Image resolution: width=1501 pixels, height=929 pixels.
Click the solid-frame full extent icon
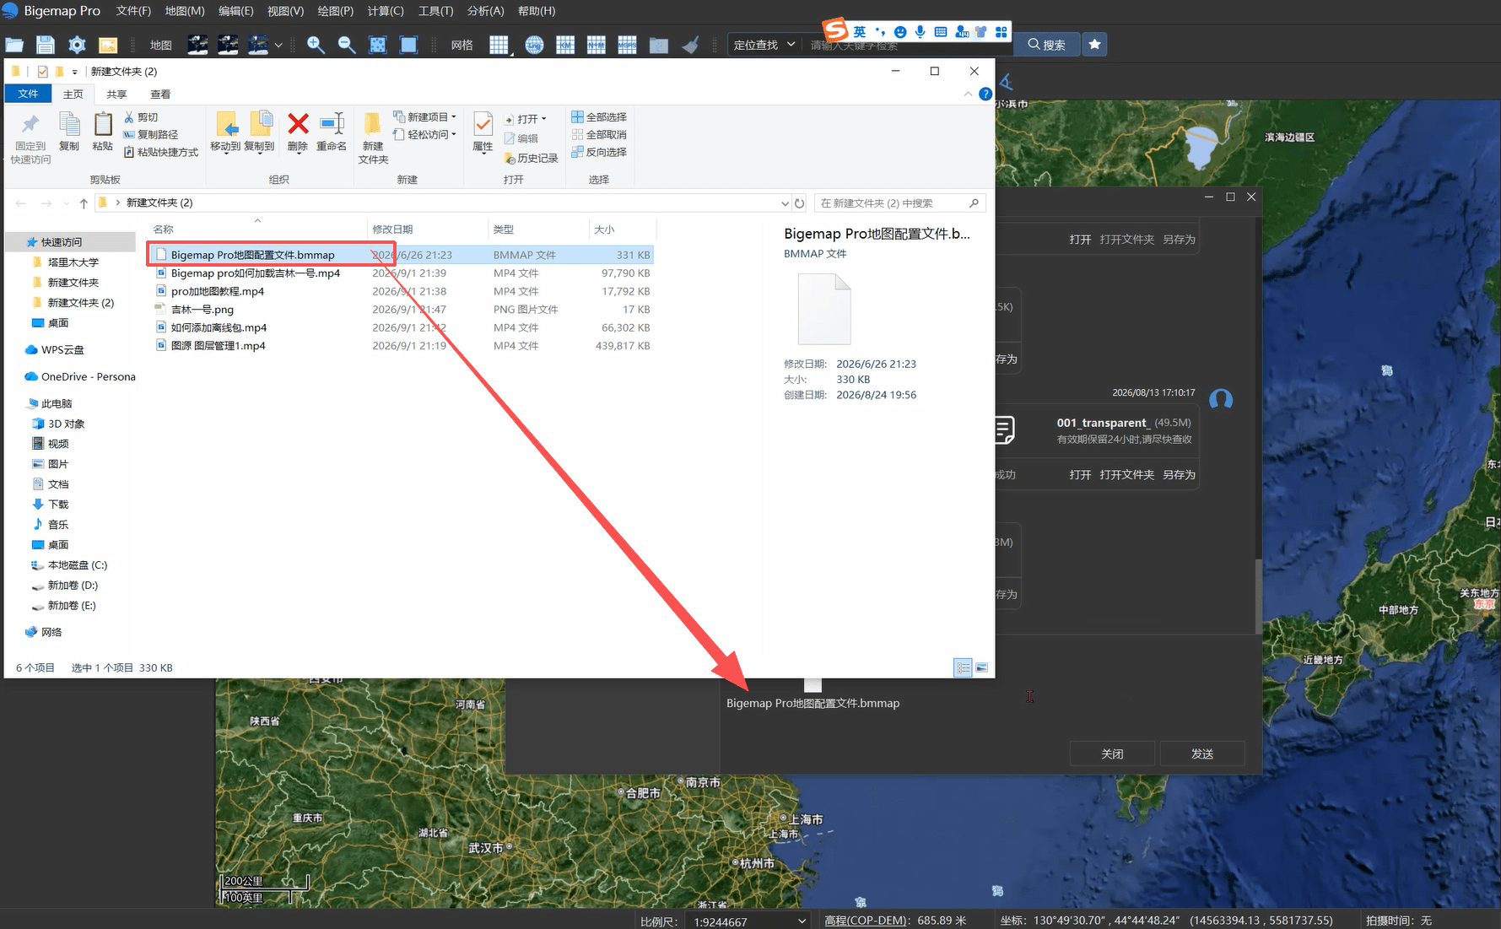[408, 45]
